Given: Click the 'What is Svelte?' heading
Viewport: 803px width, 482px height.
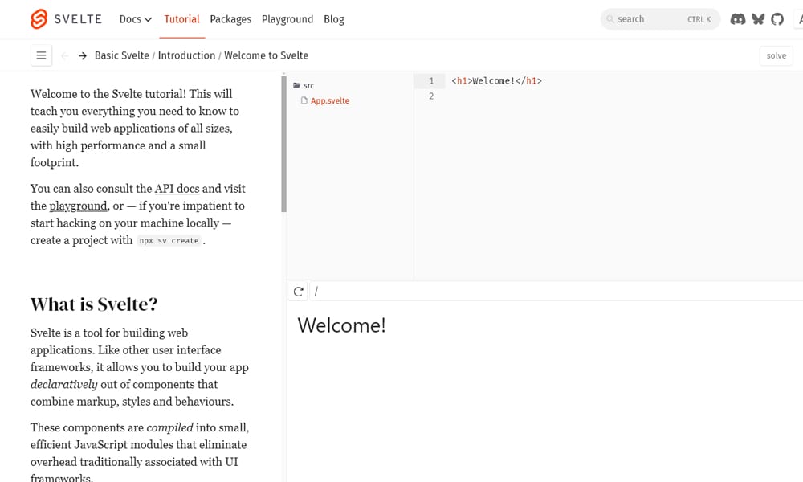Looking at the screenshot, I should (x=94, y=304).
